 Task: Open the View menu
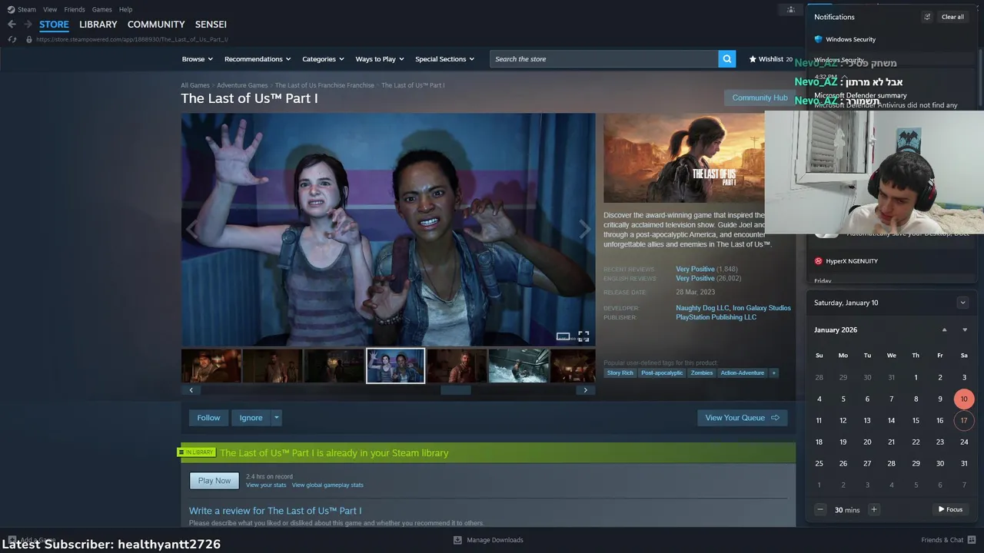click(50, 9)
